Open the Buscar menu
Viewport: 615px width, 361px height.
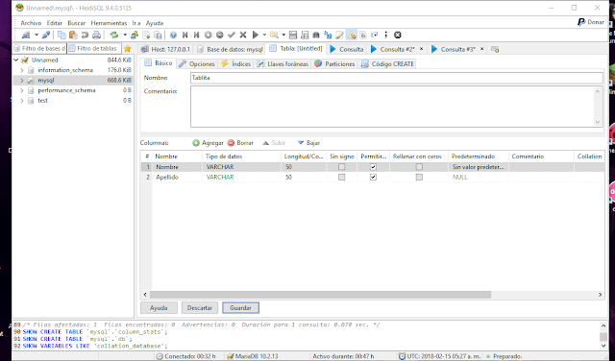point(77,23)
